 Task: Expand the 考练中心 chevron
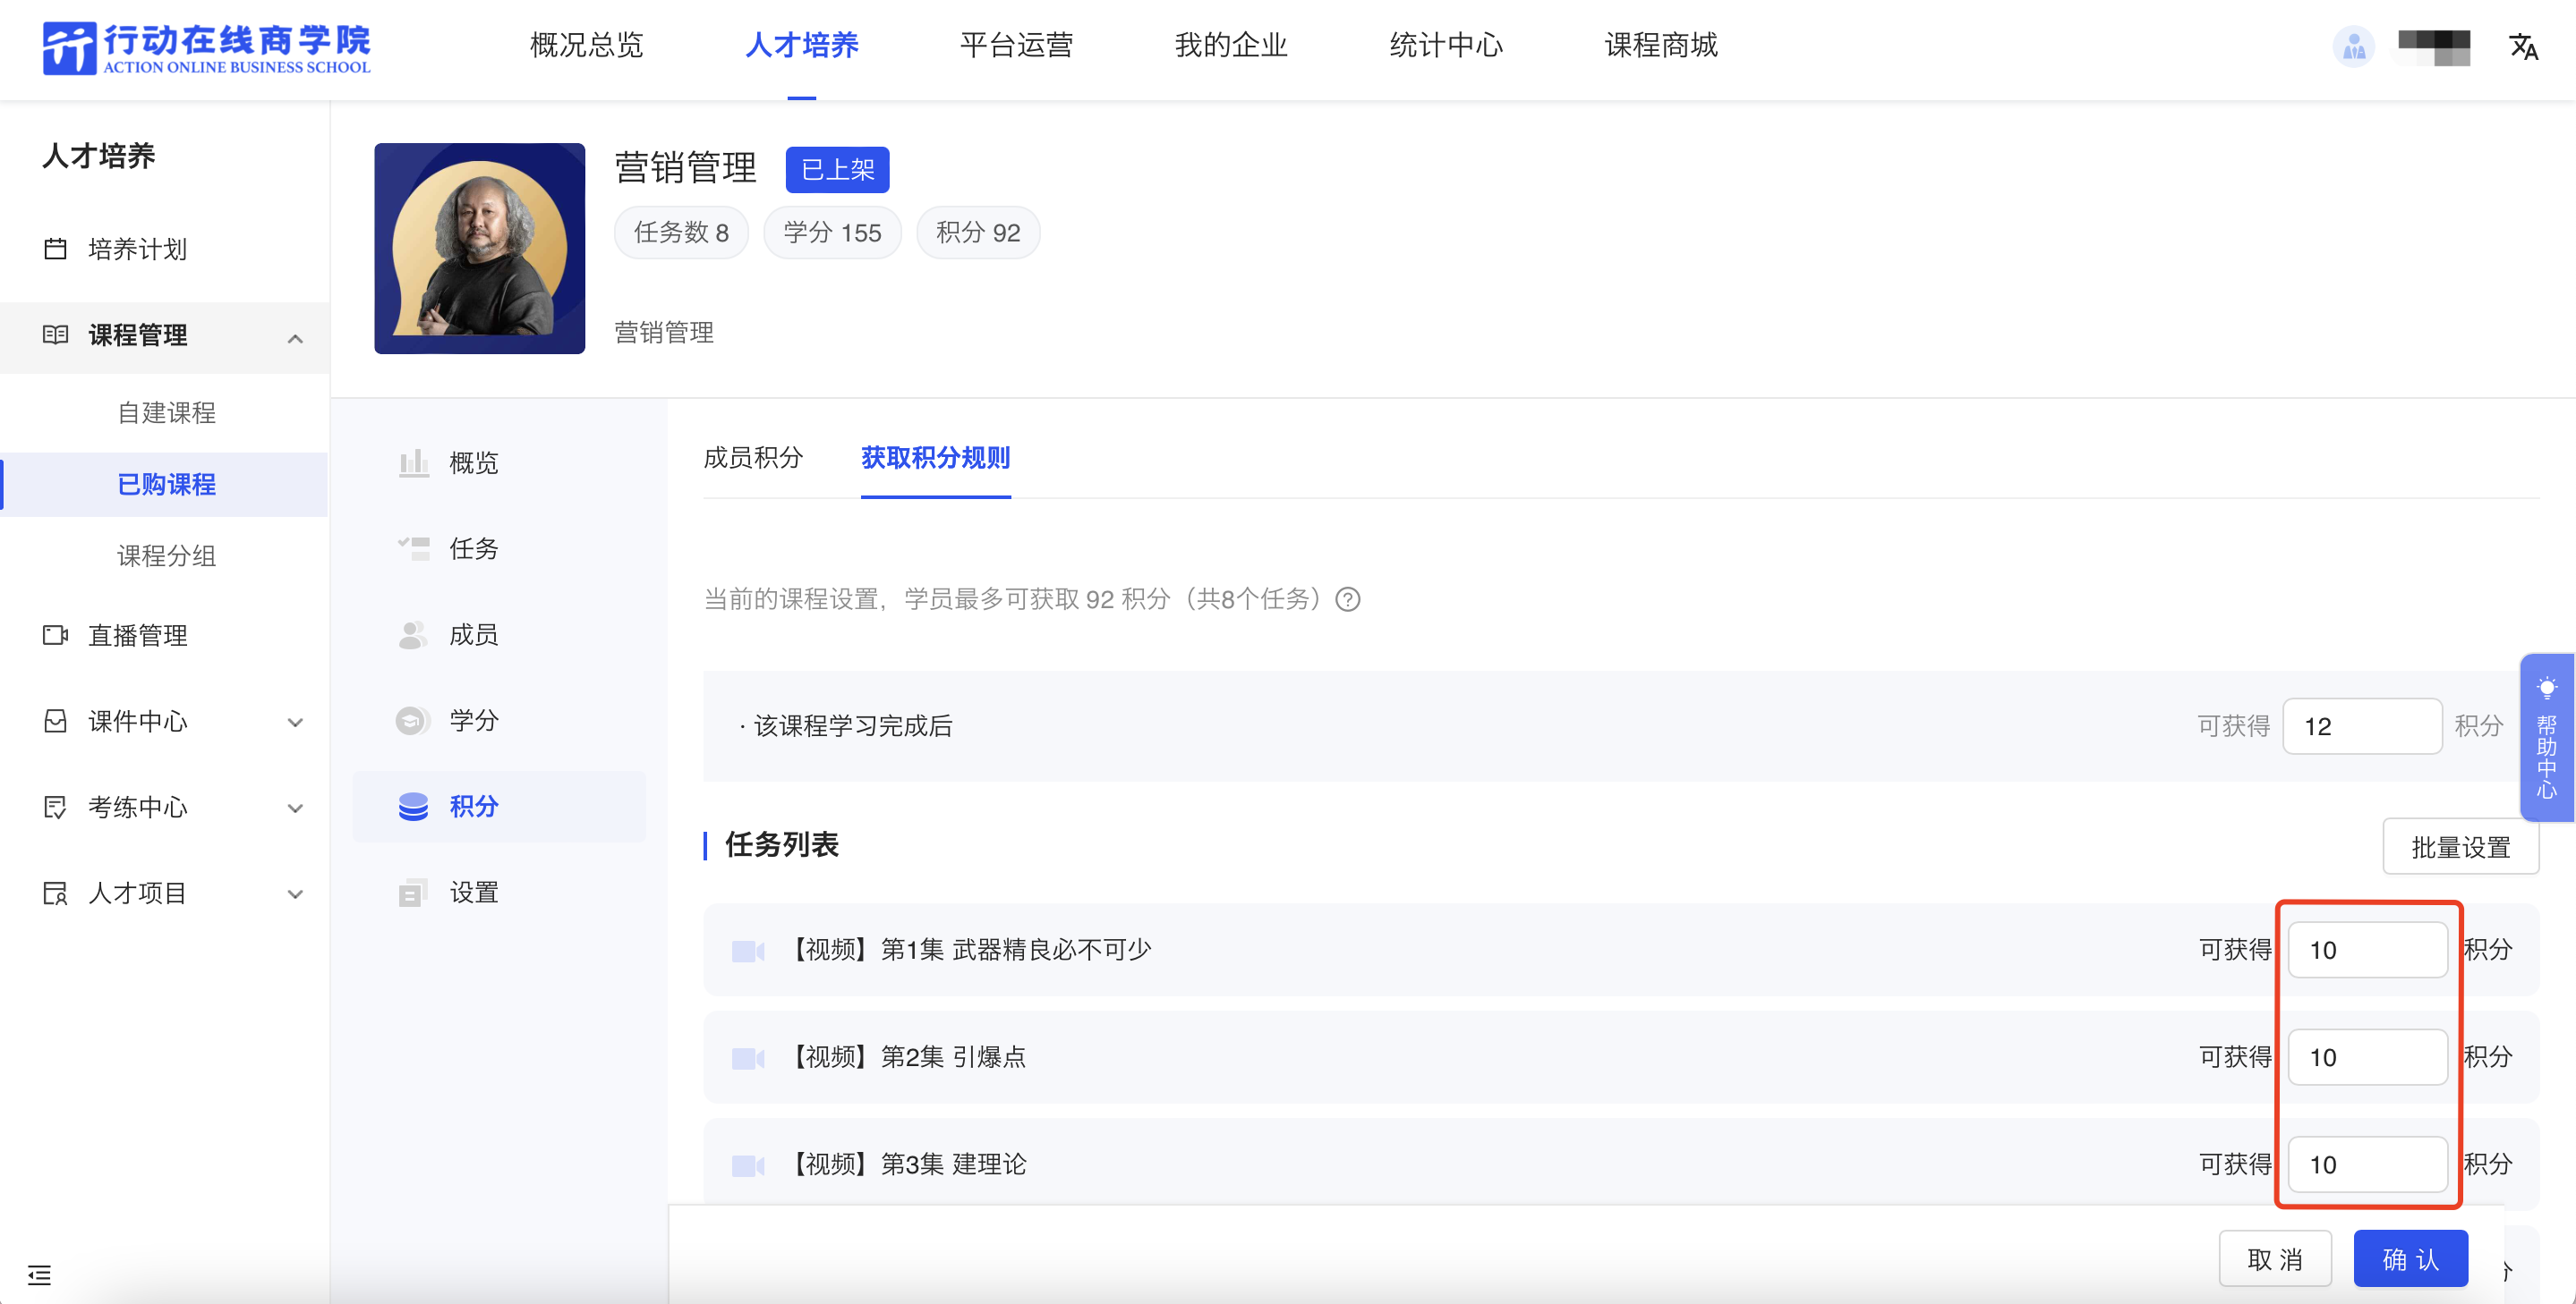click(295, 809)
